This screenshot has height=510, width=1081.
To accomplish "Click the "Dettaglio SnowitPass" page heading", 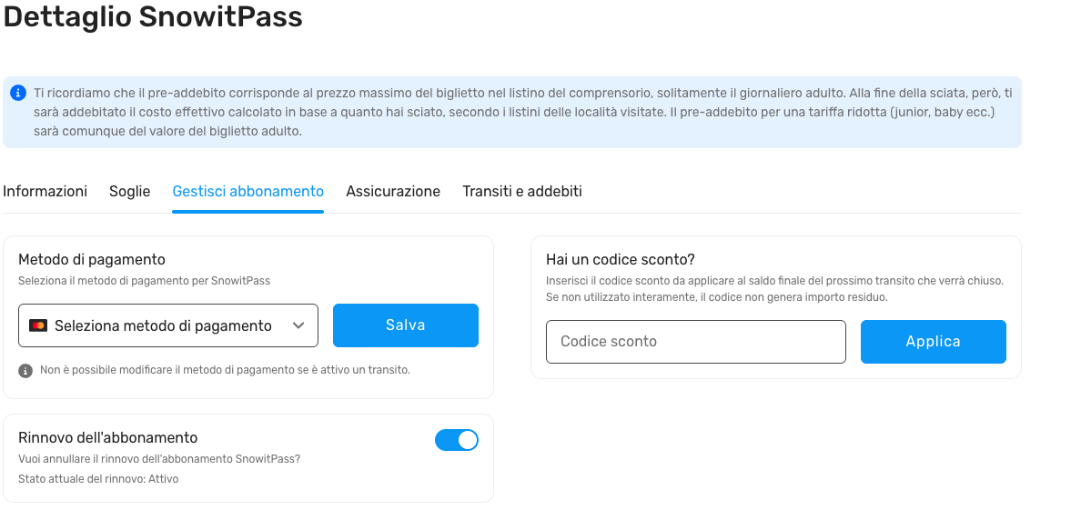I will pos(153,16).
